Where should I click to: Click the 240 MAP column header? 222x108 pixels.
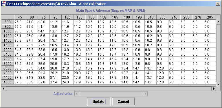click(x=174, y=17)
